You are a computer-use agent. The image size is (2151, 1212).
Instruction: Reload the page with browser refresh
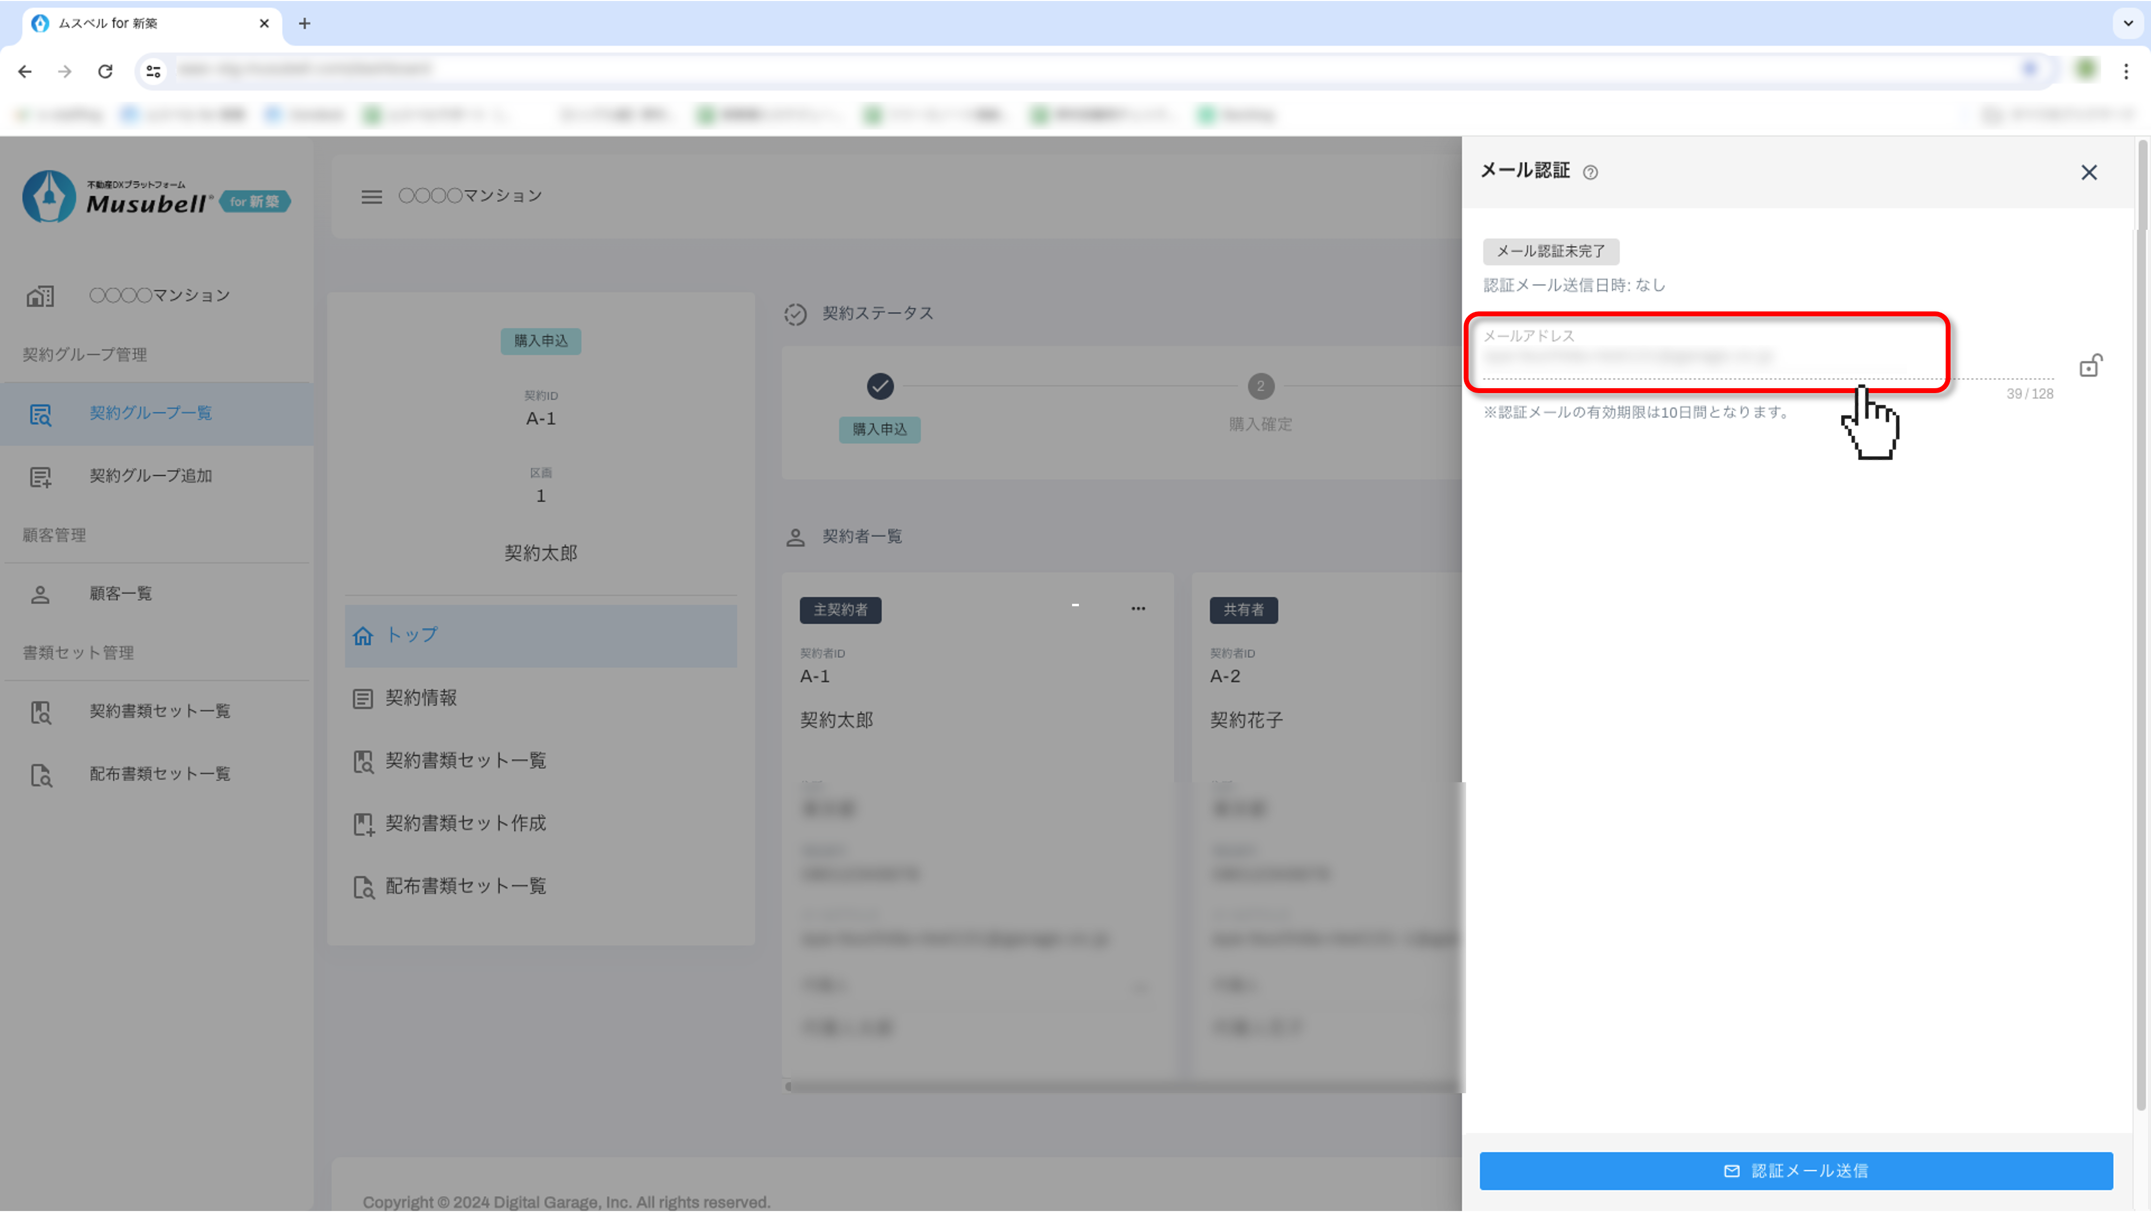pos(105,72)
